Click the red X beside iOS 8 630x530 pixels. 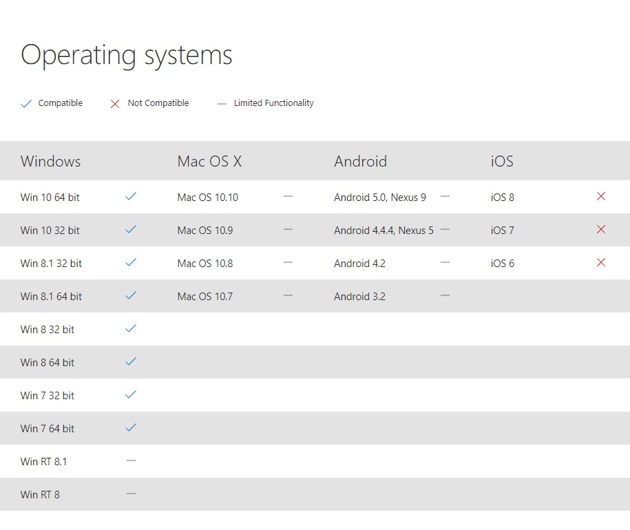[x=600, y=196]
